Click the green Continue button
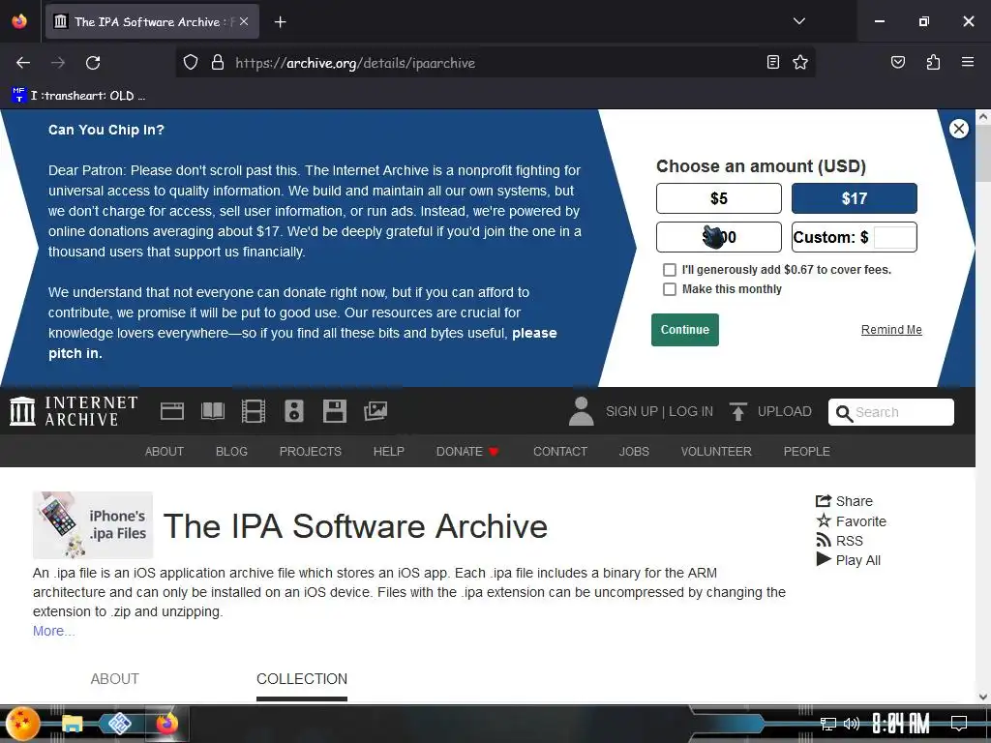Viewport: 991px width, 743px height. pos(684,330)
